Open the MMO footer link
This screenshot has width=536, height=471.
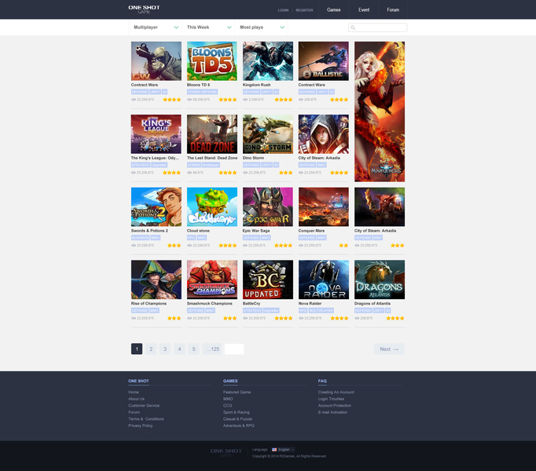coord(228,399)
